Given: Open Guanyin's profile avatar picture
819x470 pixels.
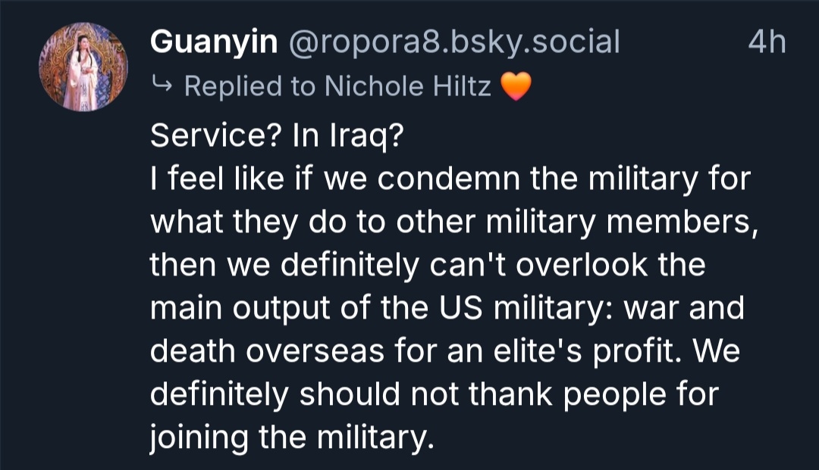Looking at the screenshot, I should point(83,67).
